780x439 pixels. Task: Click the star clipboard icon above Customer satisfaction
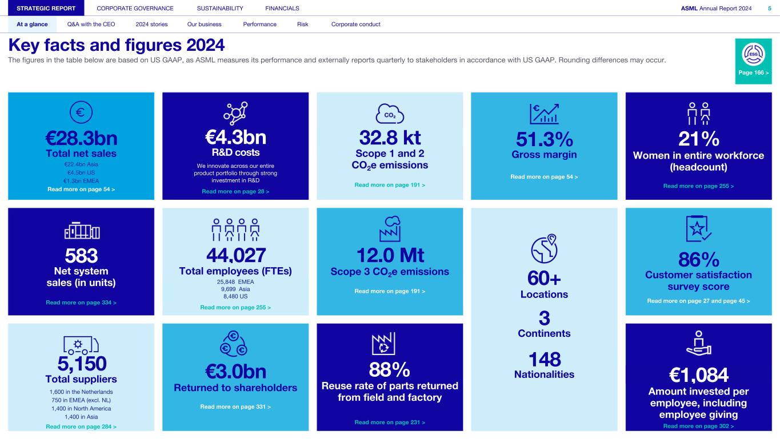(x=698, y=229)
